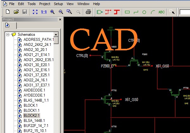Set zoom to 1:1
Image resolution: width=190 pixels, height=133 pixels.
[44, 12]
